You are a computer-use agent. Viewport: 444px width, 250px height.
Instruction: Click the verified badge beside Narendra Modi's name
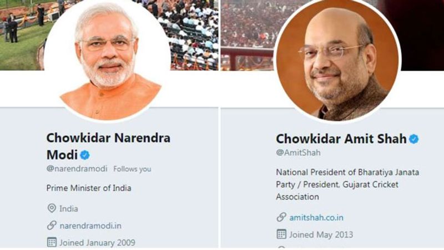[x=84, y=155]
